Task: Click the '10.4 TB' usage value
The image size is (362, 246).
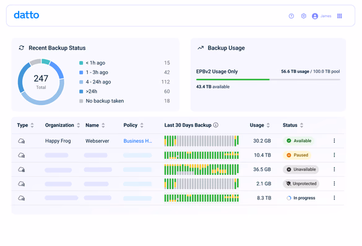Action: [262, 155]
